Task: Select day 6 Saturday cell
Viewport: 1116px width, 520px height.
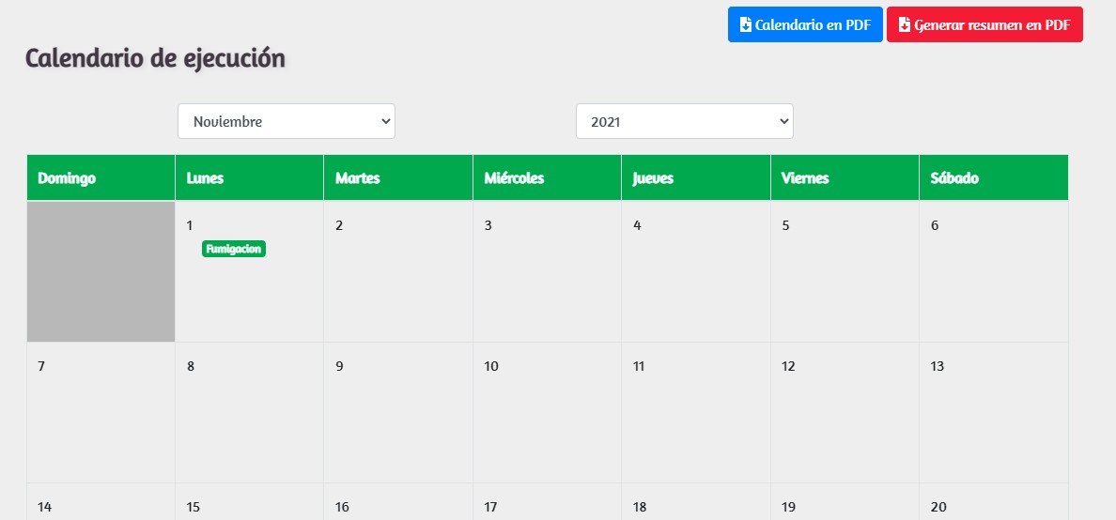Action: [993, 271]
